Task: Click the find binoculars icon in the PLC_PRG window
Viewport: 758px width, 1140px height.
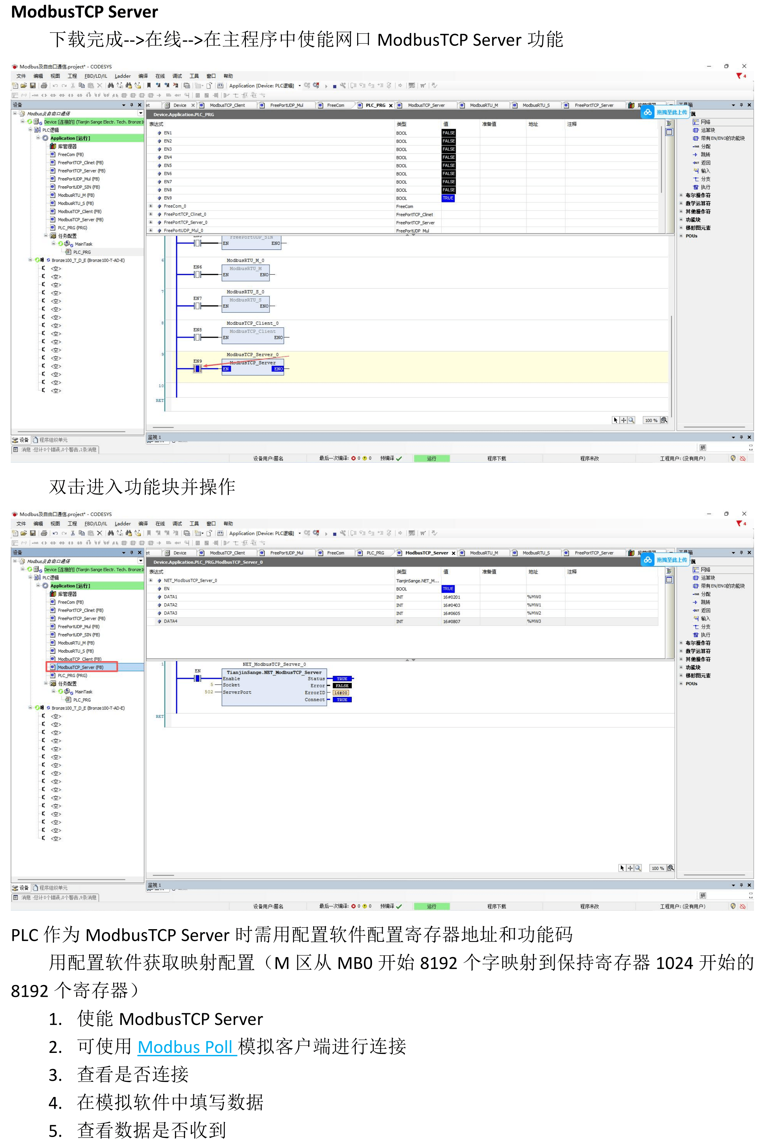Action: pyautogui.click(x=111, y=86)
